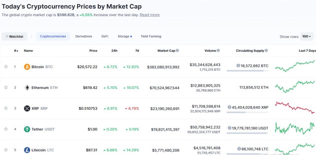Open Bitcoin Last 7 Days sparkline chart
Screen dimensions: 316x155
[x=295, y=65]
